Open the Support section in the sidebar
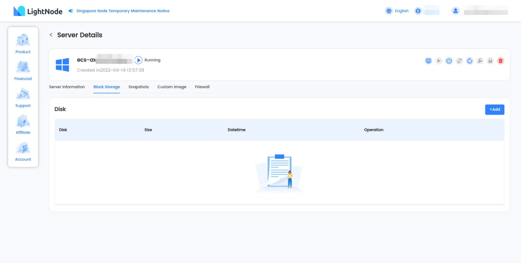The image size is (521, 263). [x=23, y=97]
